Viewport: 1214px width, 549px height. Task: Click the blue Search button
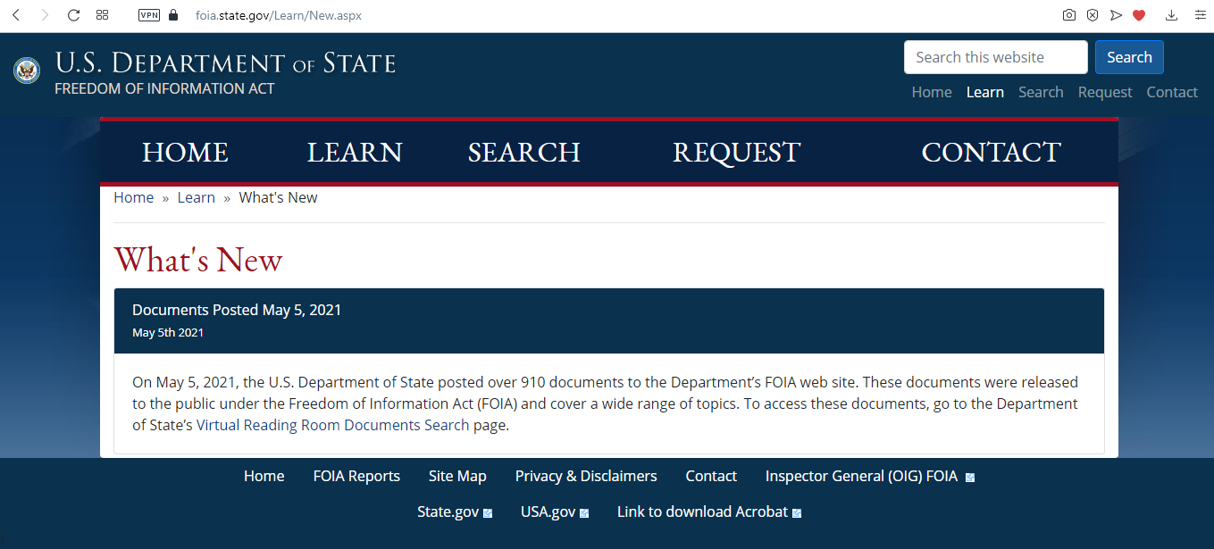1129,57
